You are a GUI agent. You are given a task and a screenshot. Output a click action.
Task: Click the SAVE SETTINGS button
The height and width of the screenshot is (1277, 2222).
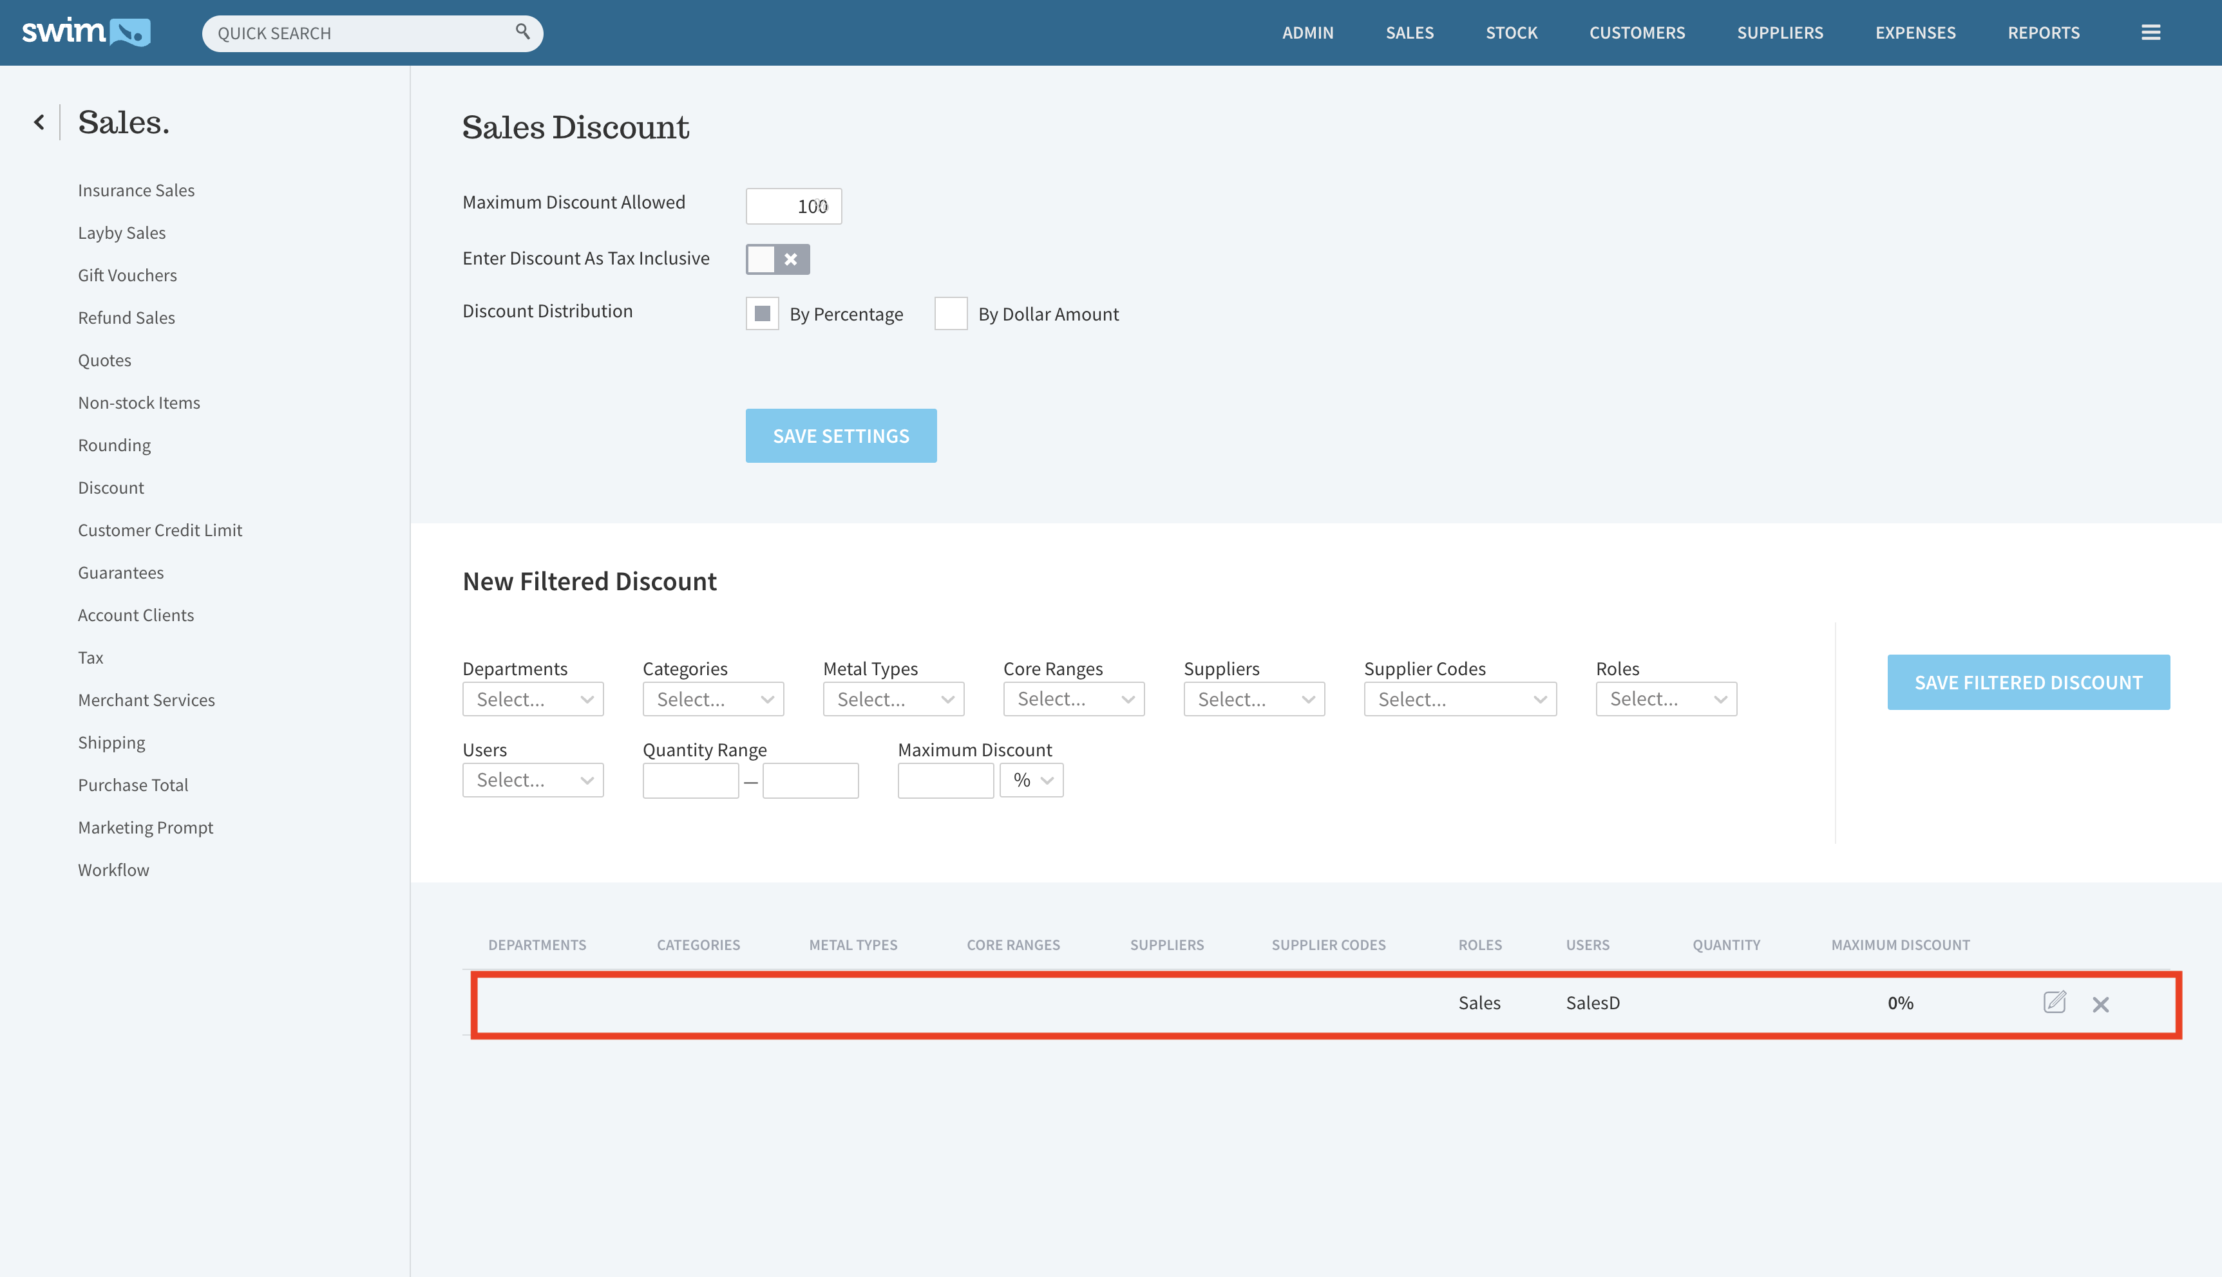(840, 436)
